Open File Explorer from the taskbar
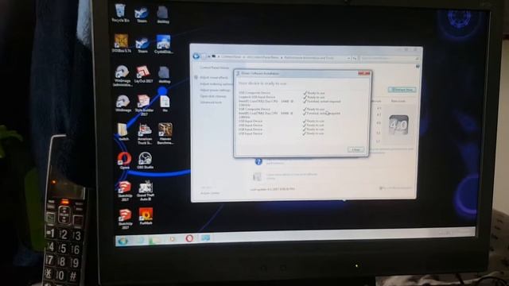This screenshot has height=286, width=509. tap(155, 240)
